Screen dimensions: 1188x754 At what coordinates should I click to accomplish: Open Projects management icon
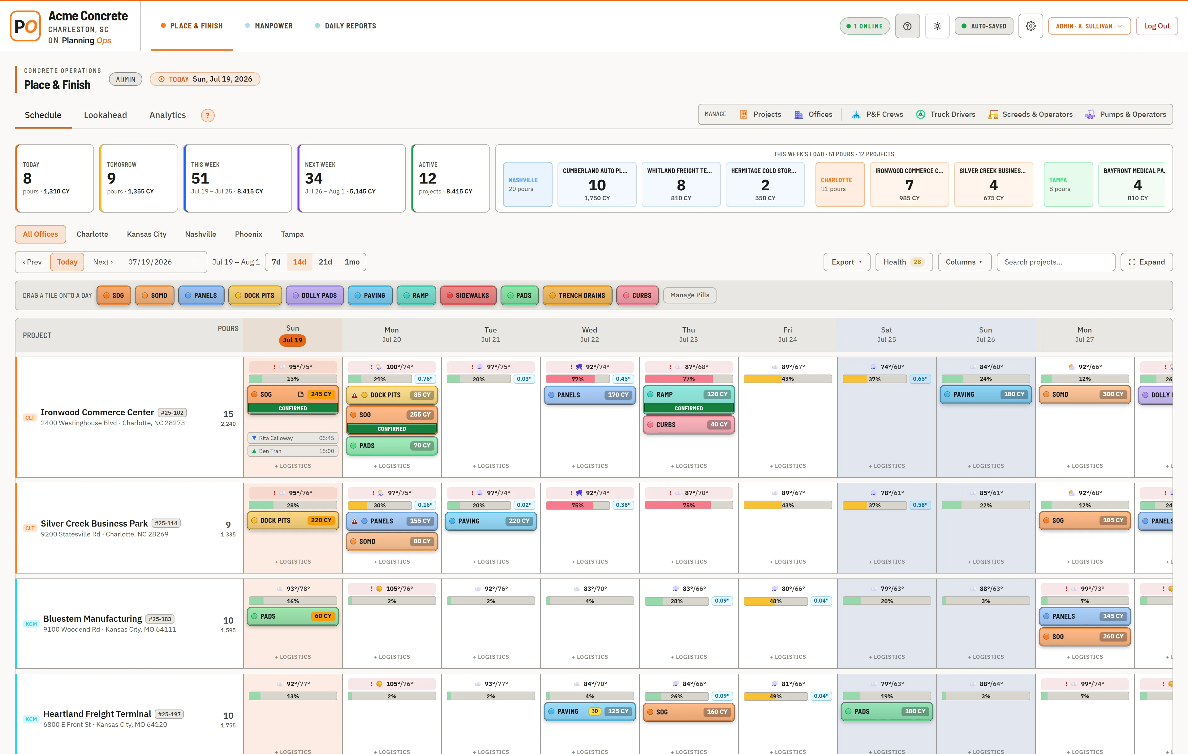pos(743,114)
